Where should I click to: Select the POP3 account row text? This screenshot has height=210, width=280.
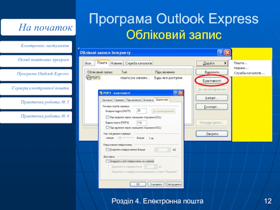[96, 78]
